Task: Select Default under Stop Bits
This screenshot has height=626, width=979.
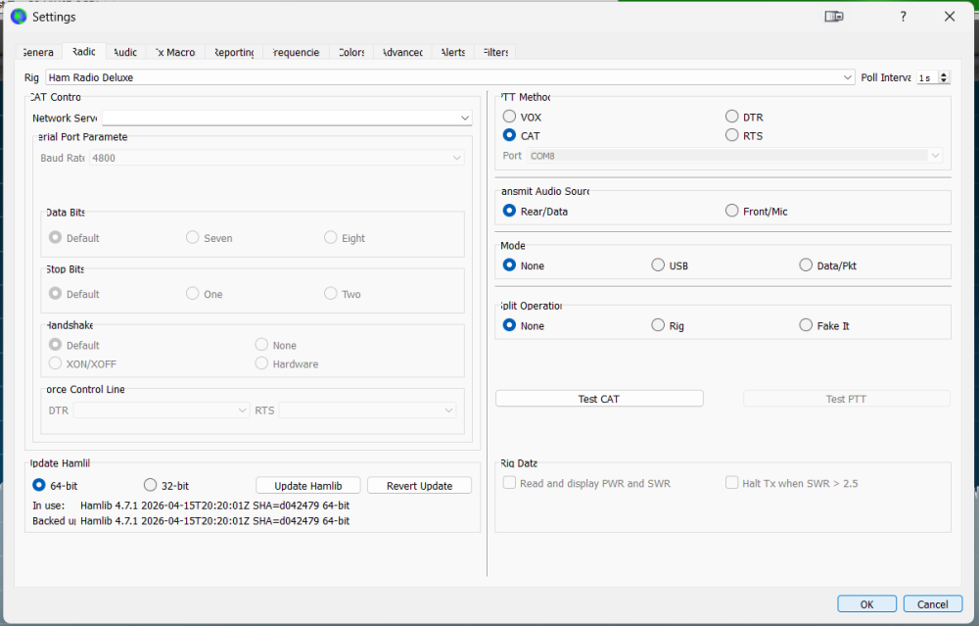Action: coord(74,294)
